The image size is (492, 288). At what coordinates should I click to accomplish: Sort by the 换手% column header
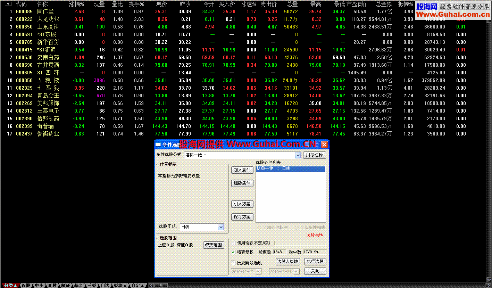point(136,4)
